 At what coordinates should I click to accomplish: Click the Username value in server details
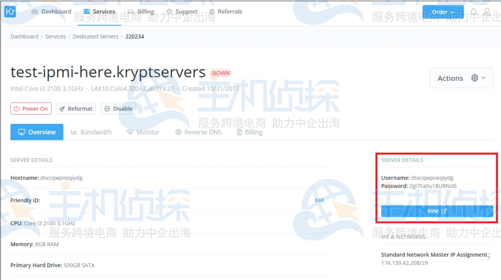(432, 178)
